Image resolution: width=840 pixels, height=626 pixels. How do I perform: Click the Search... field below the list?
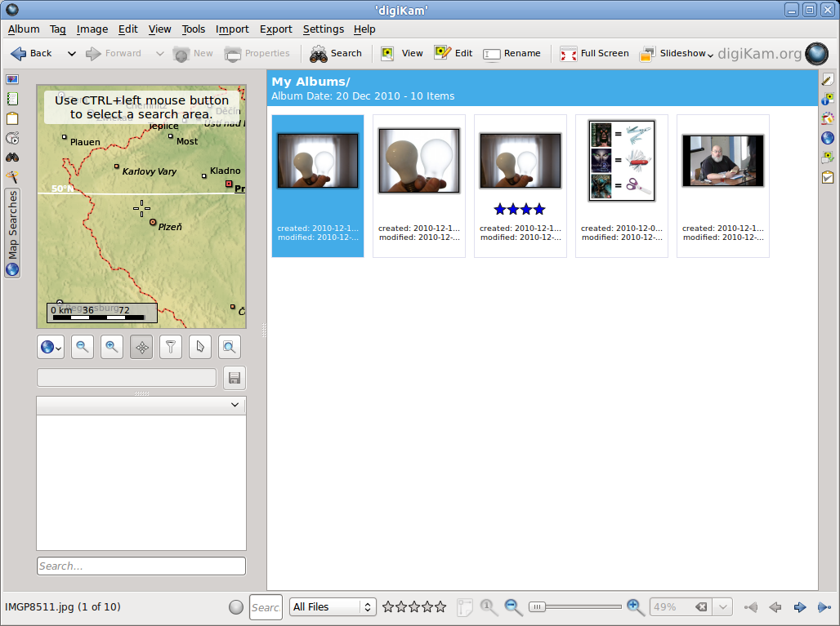pos(141,566)
